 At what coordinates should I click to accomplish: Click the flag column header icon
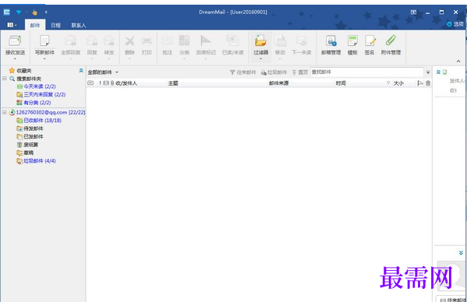(x=420, y=83)
